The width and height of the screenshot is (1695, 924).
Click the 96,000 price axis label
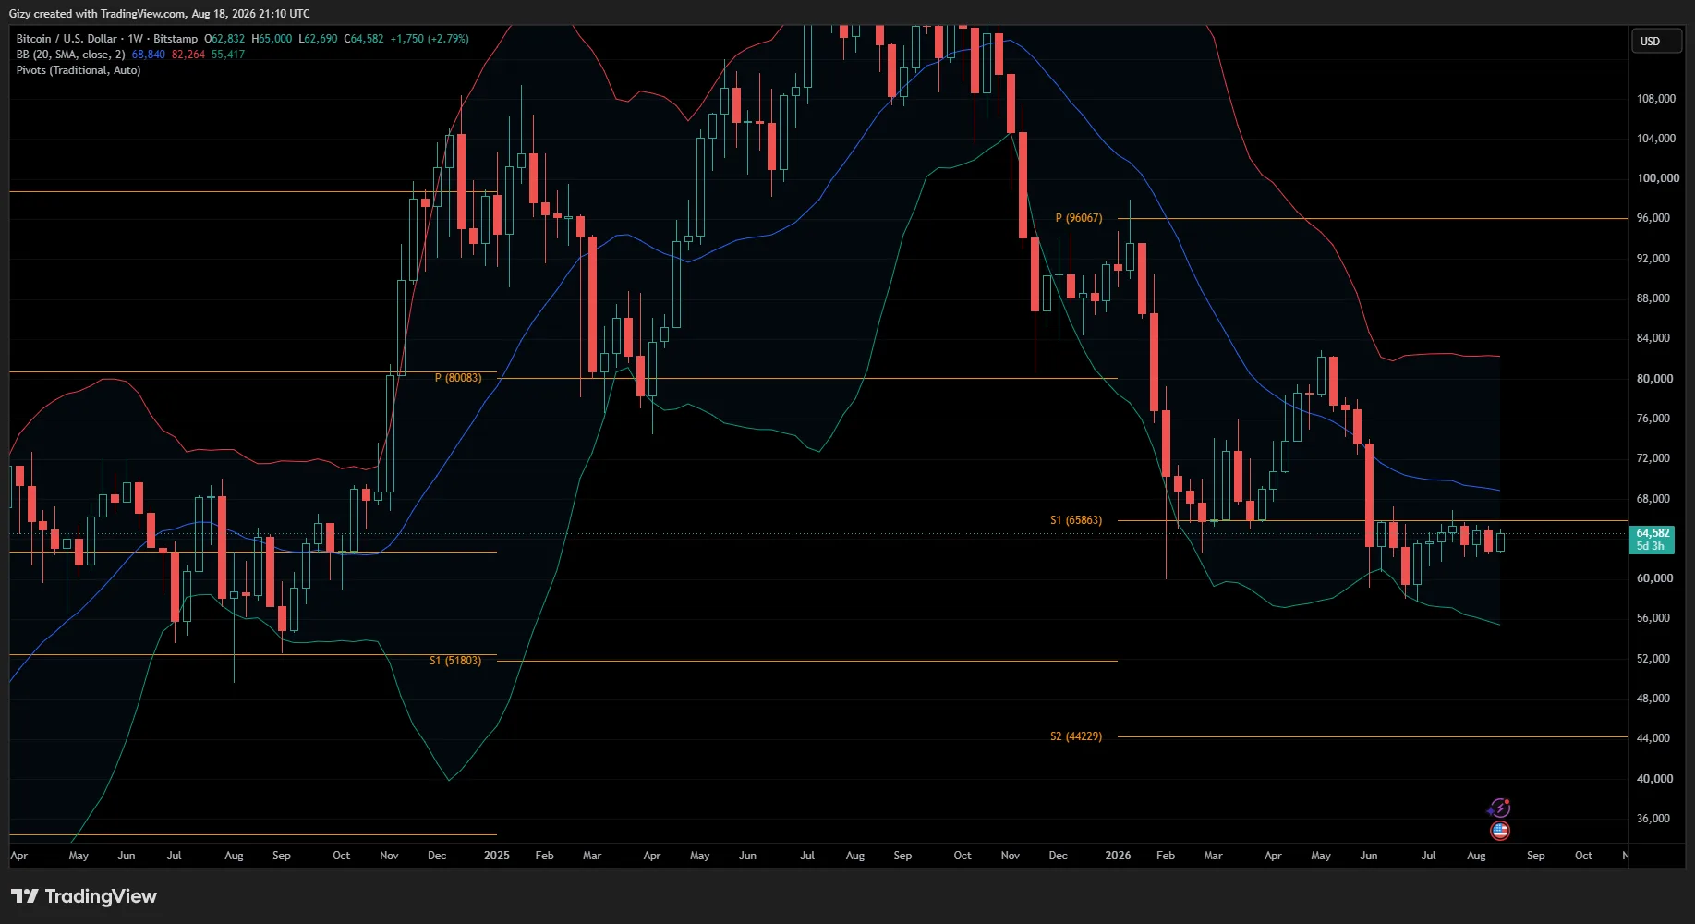tap(1653, 218)
